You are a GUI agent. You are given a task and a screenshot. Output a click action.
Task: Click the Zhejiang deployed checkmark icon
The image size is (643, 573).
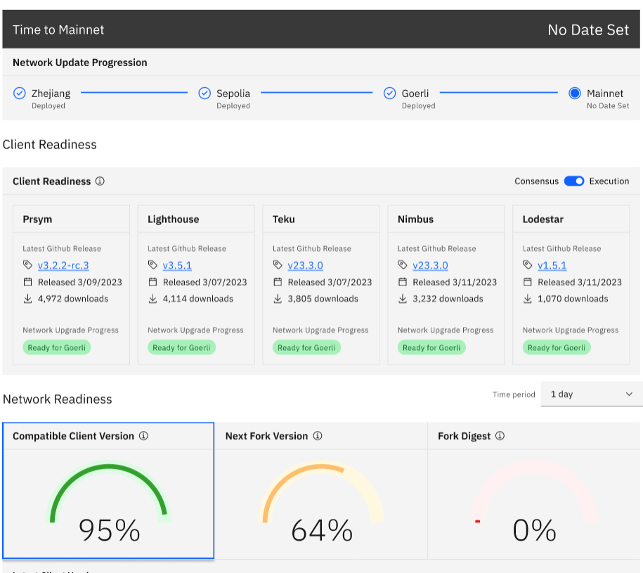(19, 93)
